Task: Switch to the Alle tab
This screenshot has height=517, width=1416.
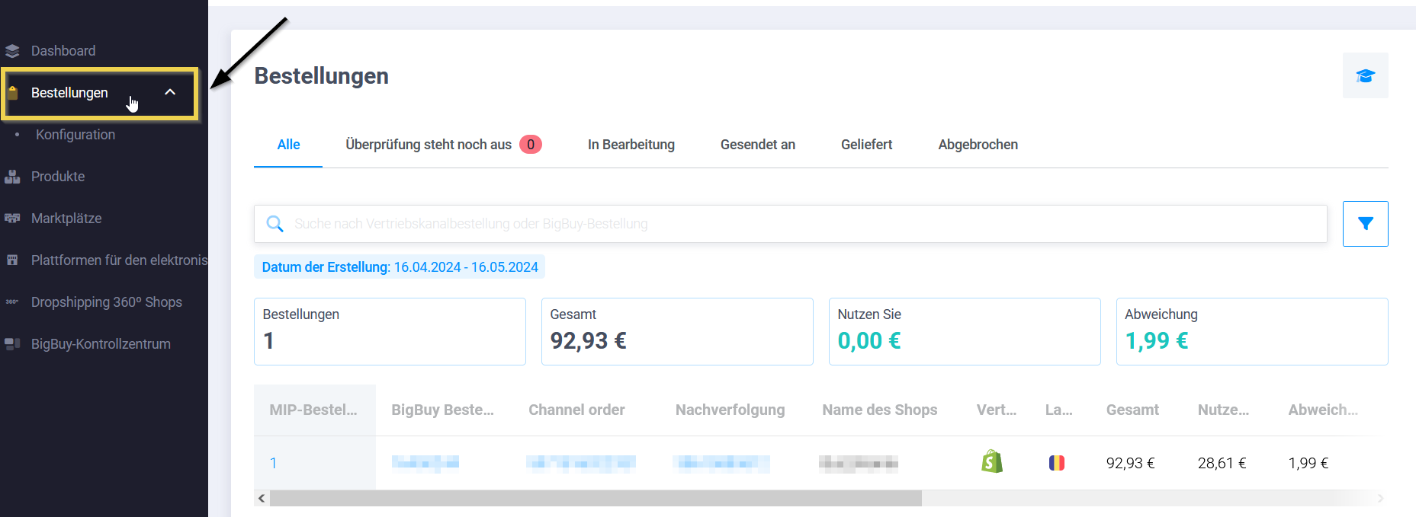Action: click(288, 145)
